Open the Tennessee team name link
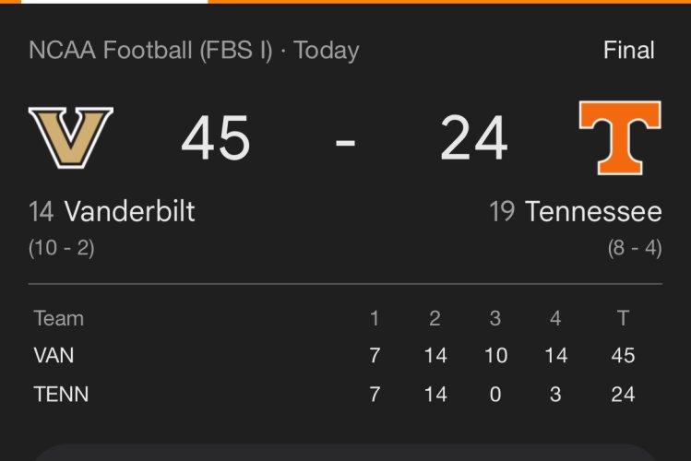Image resolution: width=691 pixels, height=461 pixels. coord(593,212)
